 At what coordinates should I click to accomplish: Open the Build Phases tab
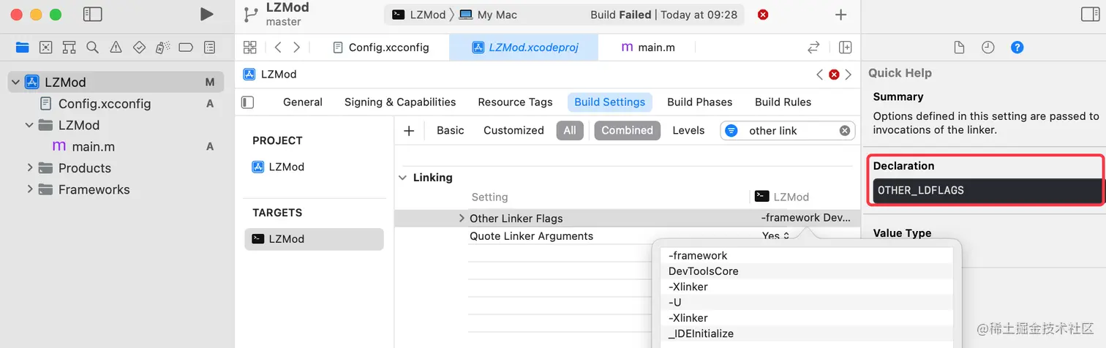pos(699,102)
